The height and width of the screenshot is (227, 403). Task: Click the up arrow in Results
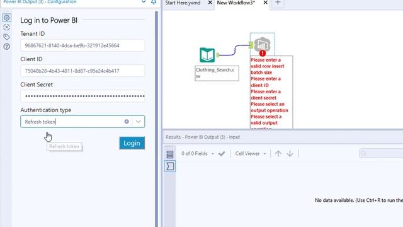278,154
